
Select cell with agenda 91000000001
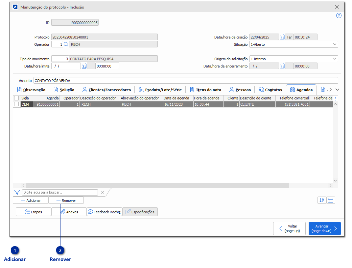click(46, 104)
